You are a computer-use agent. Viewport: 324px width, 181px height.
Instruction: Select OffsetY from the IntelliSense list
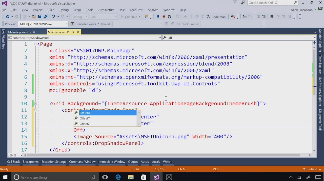(x=85, y=118)
